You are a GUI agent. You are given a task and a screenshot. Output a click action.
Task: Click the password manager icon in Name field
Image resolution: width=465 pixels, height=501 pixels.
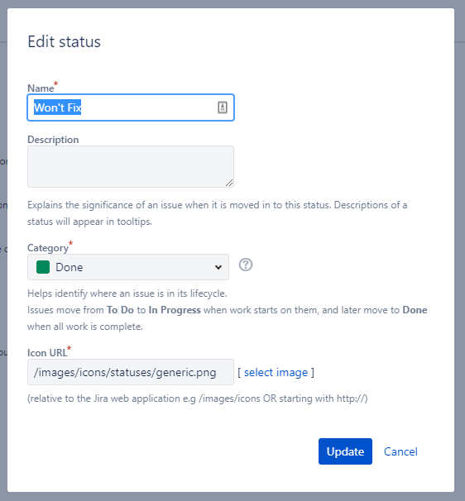tap(223, 107)
